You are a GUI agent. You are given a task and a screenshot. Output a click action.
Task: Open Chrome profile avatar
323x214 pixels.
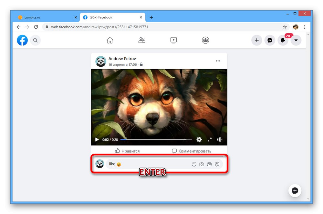pos(296,27)
